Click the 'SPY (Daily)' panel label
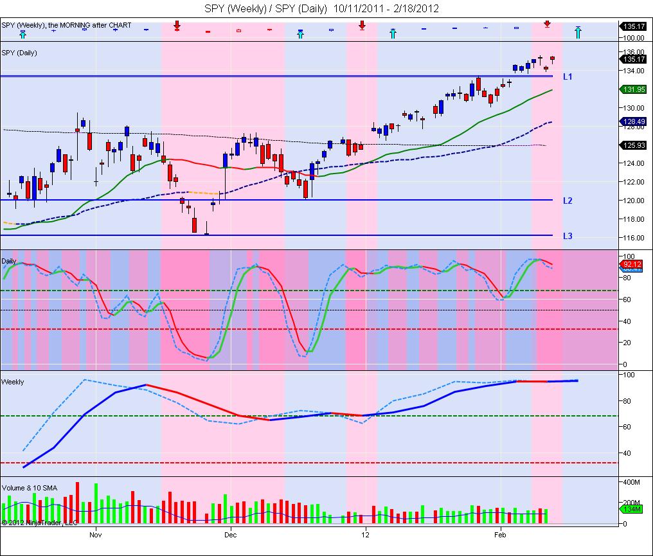 click(19, 53)
